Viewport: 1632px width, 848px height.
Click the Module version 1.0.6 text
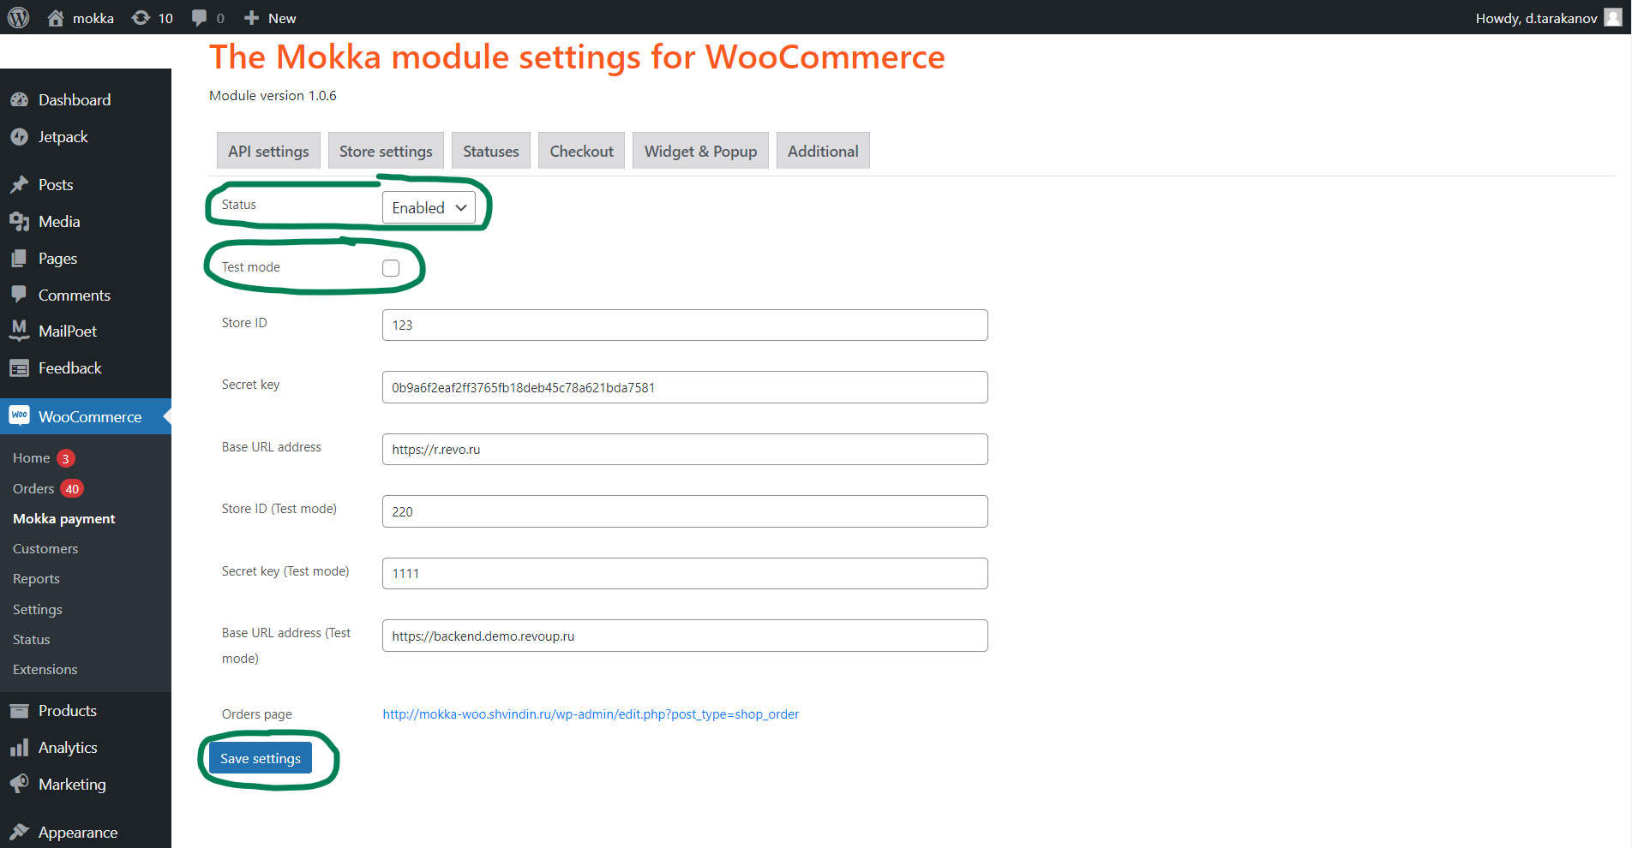pos(273,96)
